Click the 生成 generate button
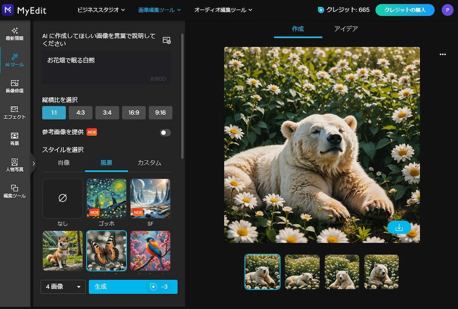The width and height of the screenshot is (458, 309). [133, 287]
